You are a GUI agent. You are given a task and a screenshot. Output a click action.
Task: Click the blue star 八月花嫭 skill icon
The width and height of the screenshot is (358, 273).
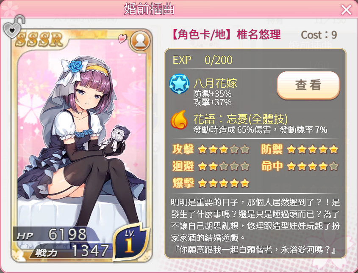pos(179,84)
